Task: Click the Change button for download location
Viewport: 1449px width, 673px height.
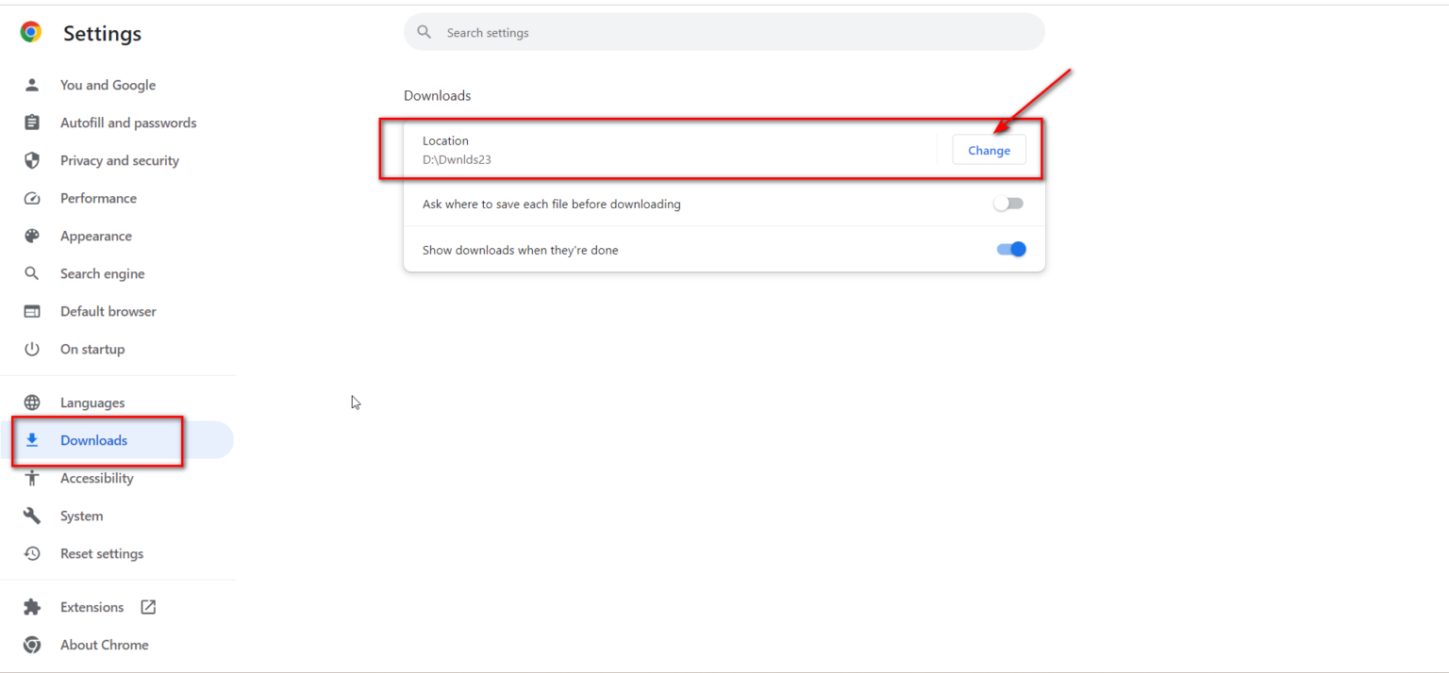Action: pyautogui.click(x=989, y=149)
